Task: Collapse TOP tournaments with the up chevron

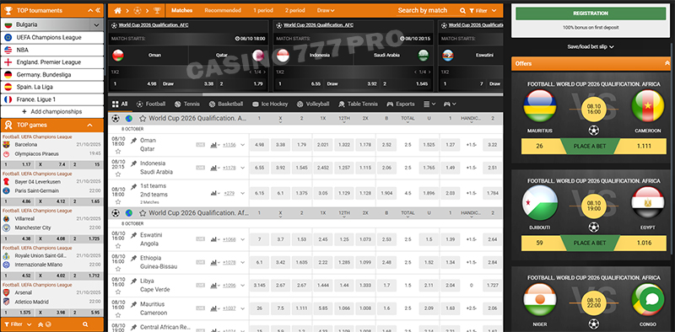Action: point(90,10)
